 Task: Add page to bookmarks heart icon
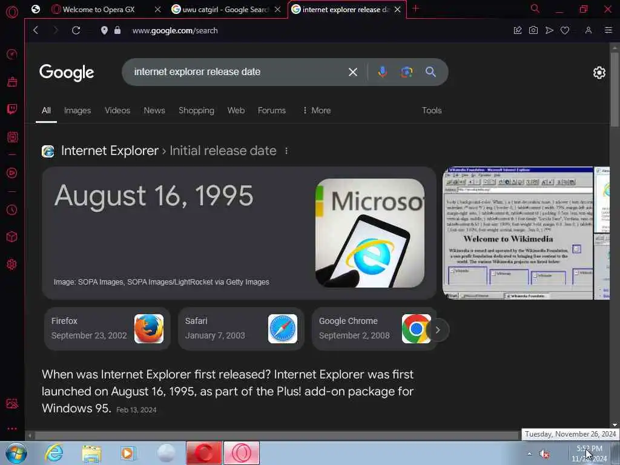[x=565, y=30]
